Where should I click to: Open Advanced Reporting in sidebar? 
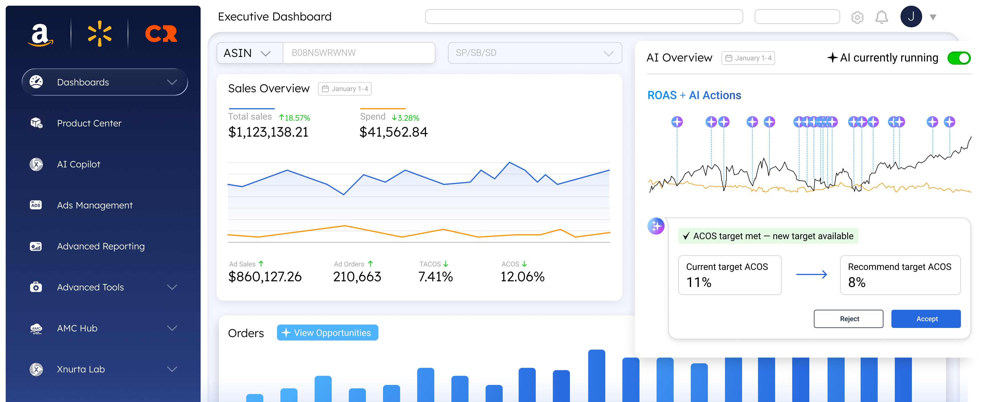pos(101,246)
